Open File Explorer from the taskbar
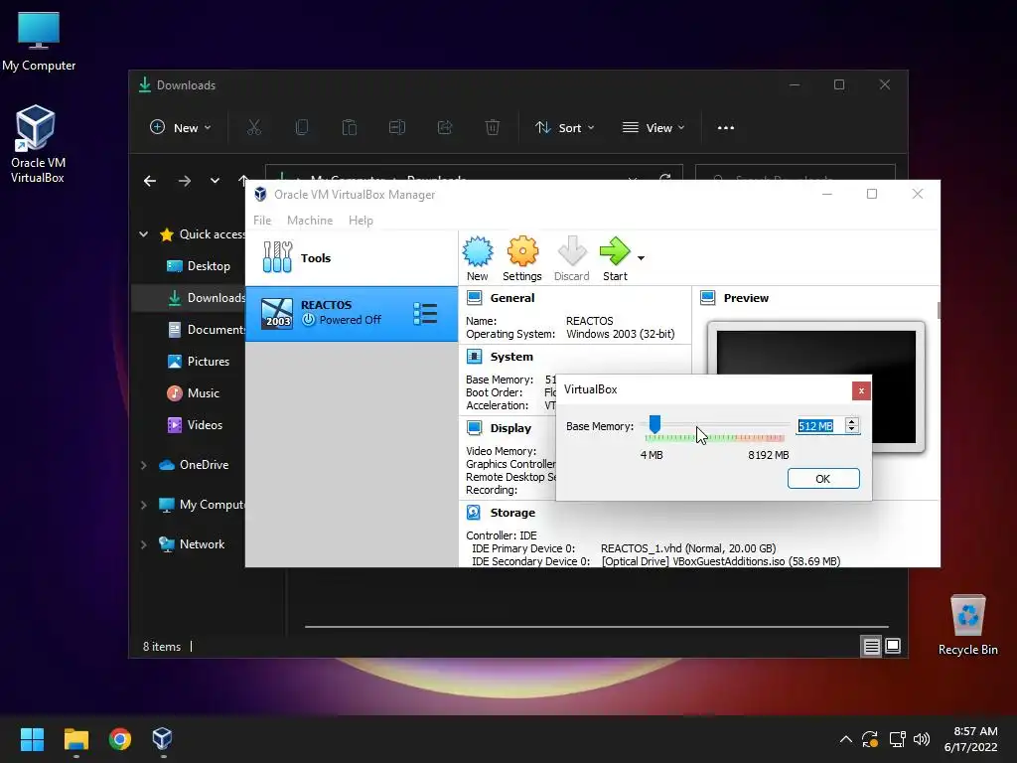 (75, 739)
